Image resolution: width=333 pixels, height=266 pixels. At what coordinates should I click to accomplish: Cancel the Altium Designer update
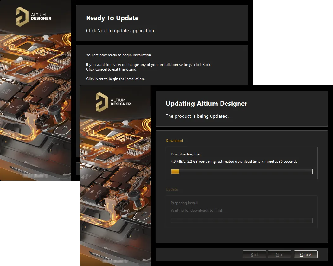tap(306, 254)
